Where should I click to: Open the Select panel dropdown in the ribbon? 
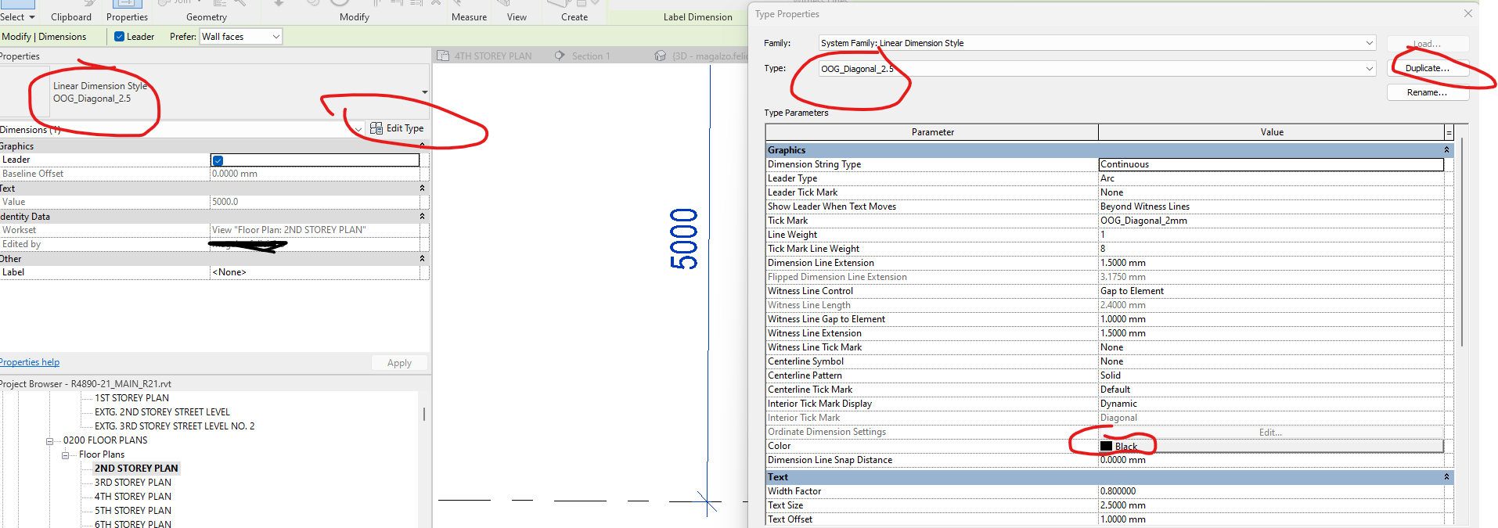17,17
